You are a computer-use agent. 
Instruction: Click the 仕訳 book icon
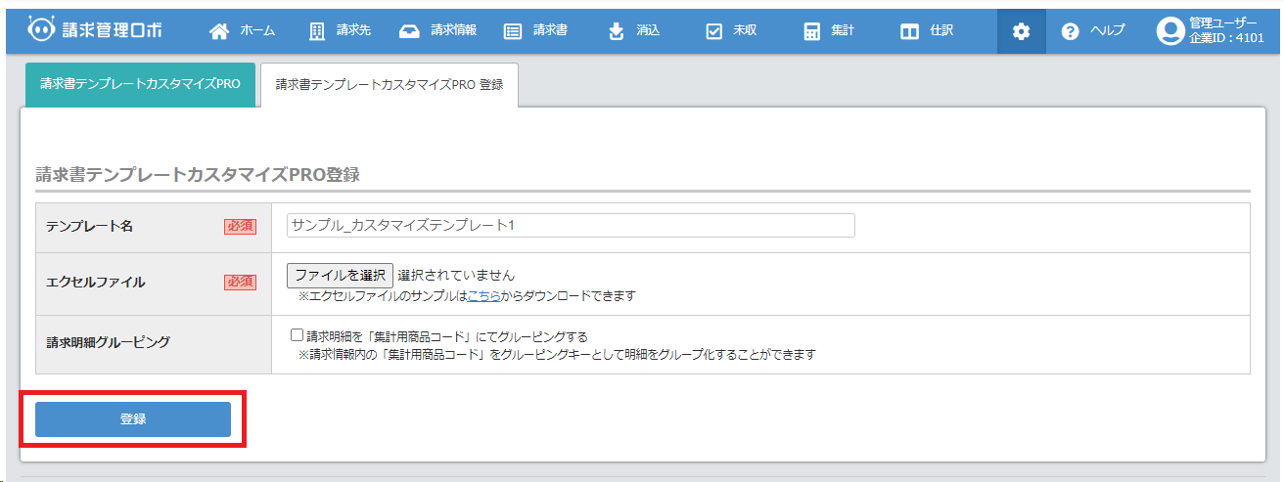tap(909, 31)
